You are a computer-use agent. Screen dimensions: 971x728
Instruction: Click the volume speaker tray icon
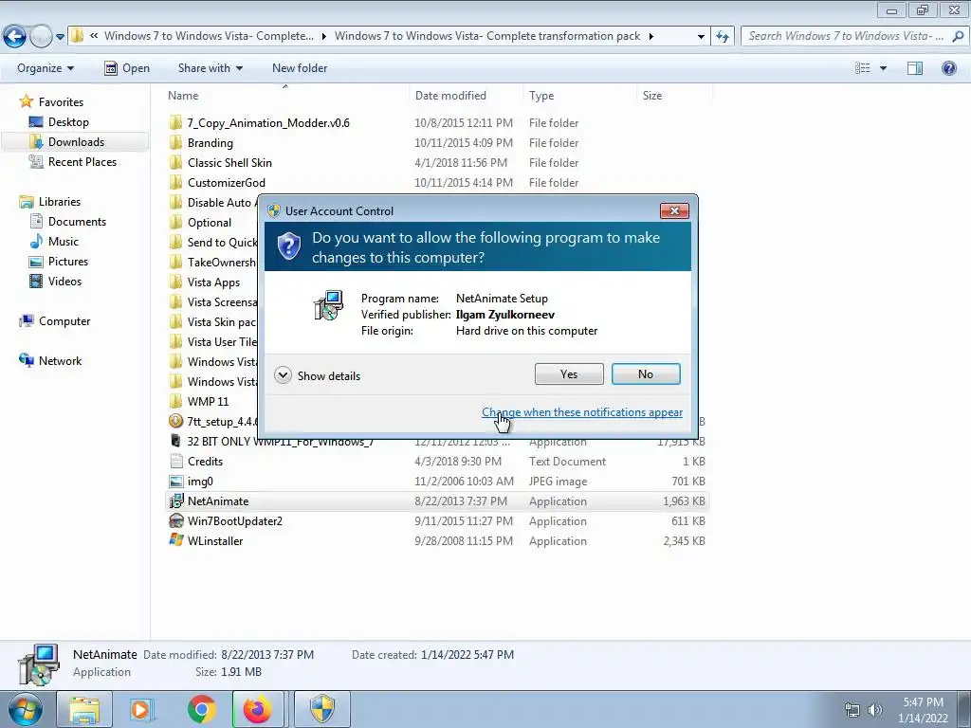coord(875,710)
